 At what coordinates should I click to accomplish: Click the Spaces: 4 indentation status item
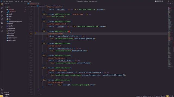[145, 96]
